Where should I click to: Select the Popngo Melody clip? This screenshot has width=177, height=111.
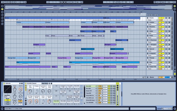(64, 58)
